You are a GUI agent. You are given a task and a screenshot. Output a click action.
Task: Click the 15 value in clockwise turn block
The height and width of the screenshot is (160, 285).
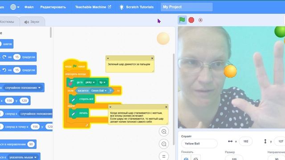[17, 57]
